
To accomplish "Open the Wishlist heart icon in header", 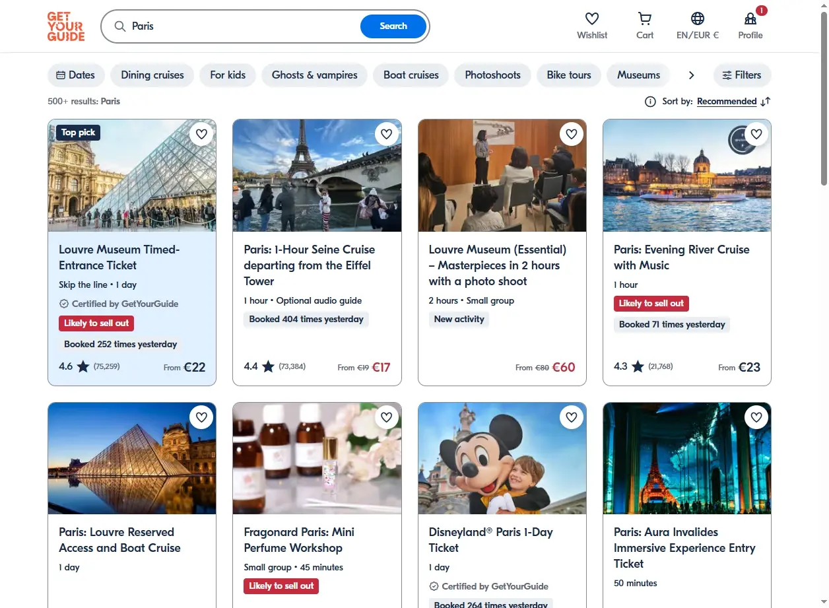I will (592, 18).
